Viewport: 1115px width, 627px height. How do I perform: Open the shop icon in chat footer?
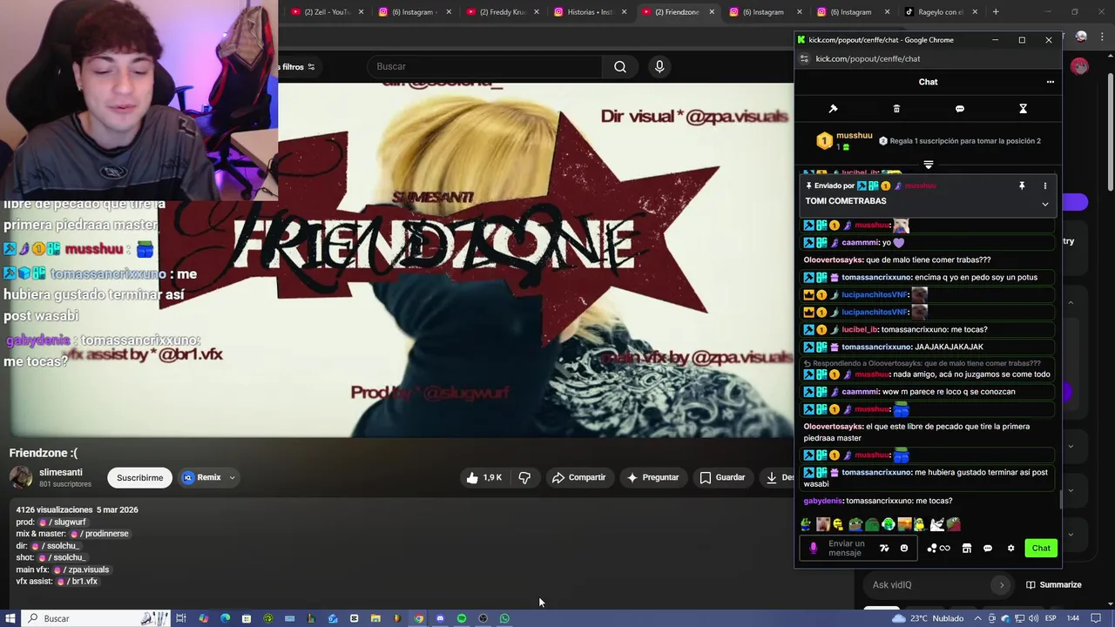point(967,548)
